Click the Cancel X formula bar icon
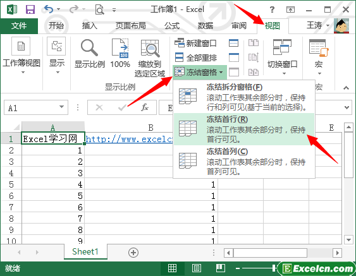 pyautogui.click(x=99, y=107)
